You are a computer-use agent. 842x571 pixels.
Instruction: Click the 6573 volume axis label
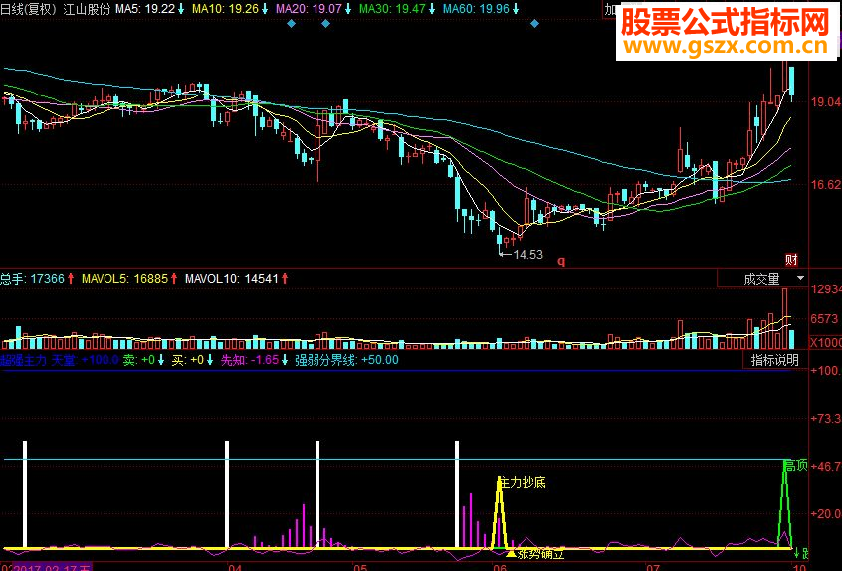[825, 318]
